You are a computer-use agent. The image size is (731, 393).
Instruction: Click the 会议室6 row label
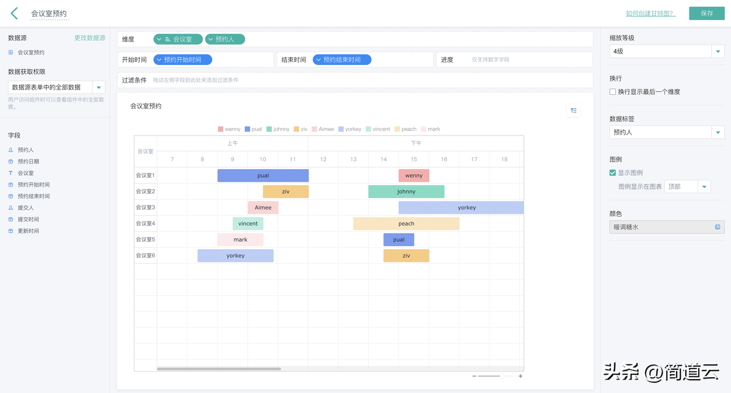(x=146, y=255)
